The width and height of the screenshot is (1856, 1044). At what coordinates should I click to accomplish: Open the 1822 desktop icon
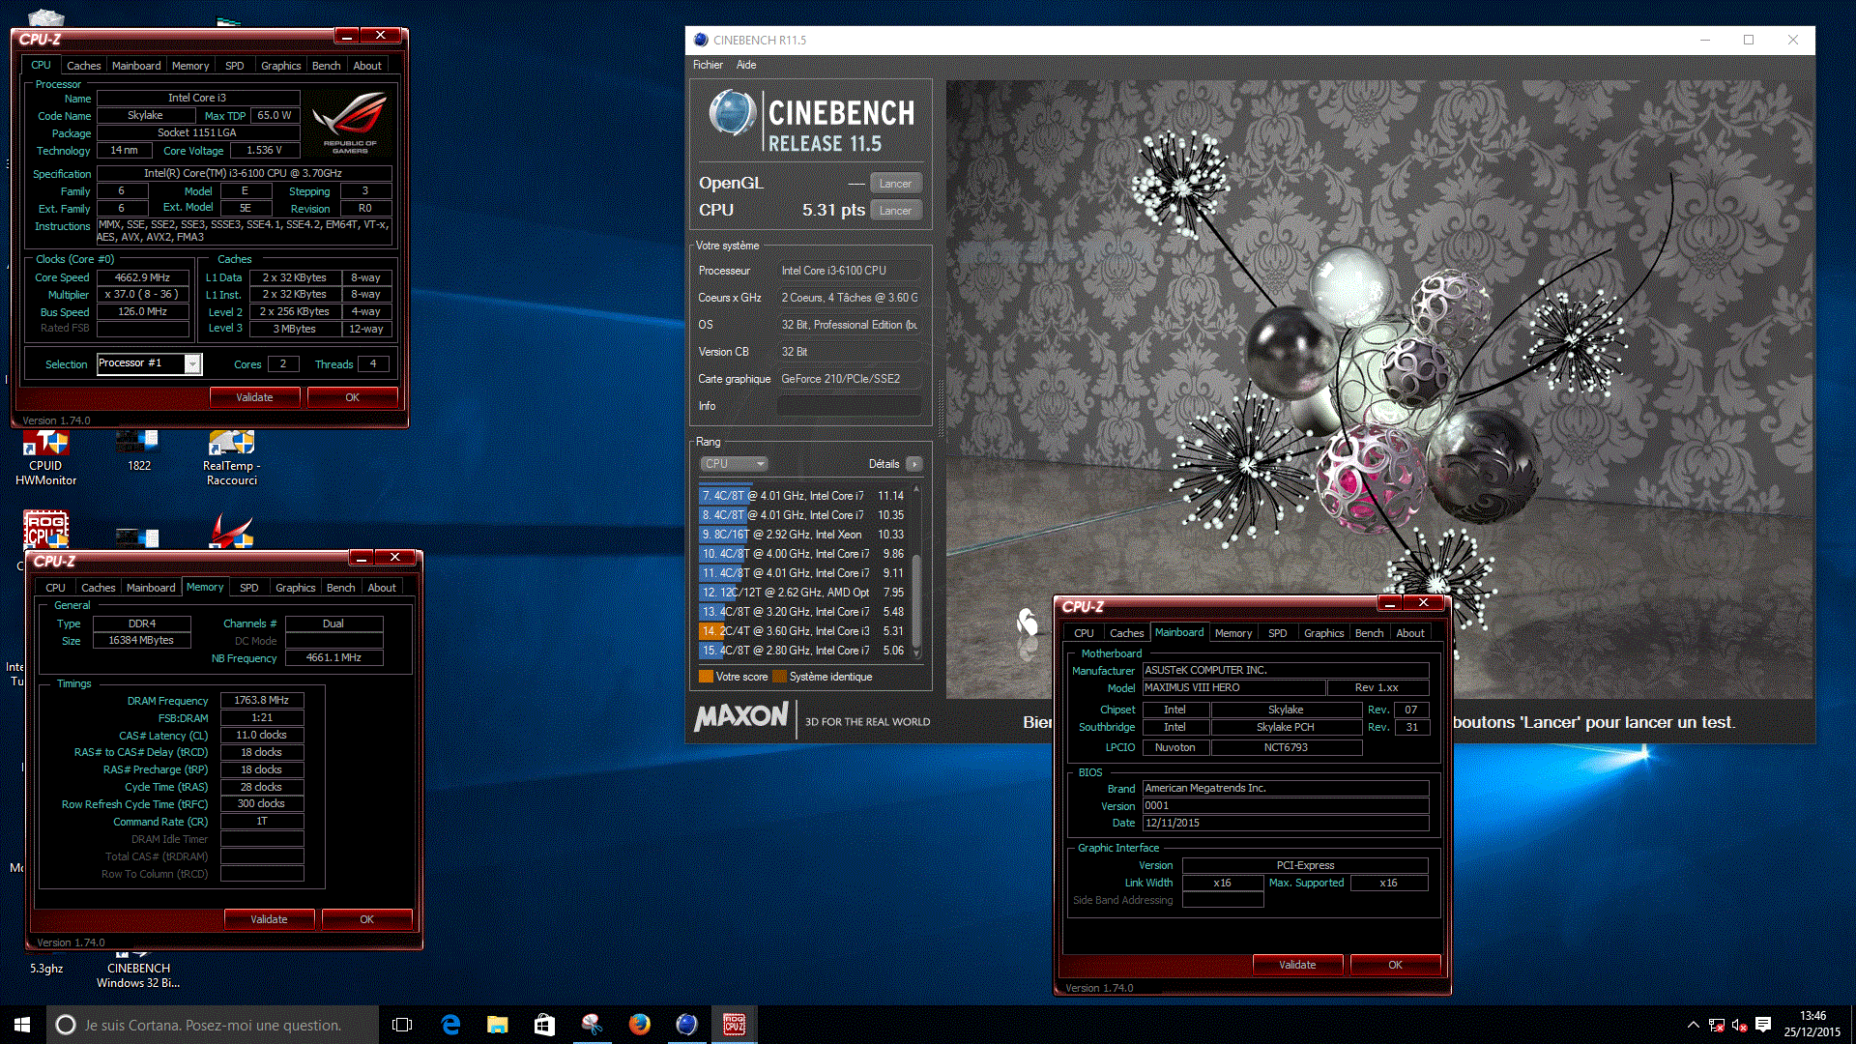tap(138, 452)
